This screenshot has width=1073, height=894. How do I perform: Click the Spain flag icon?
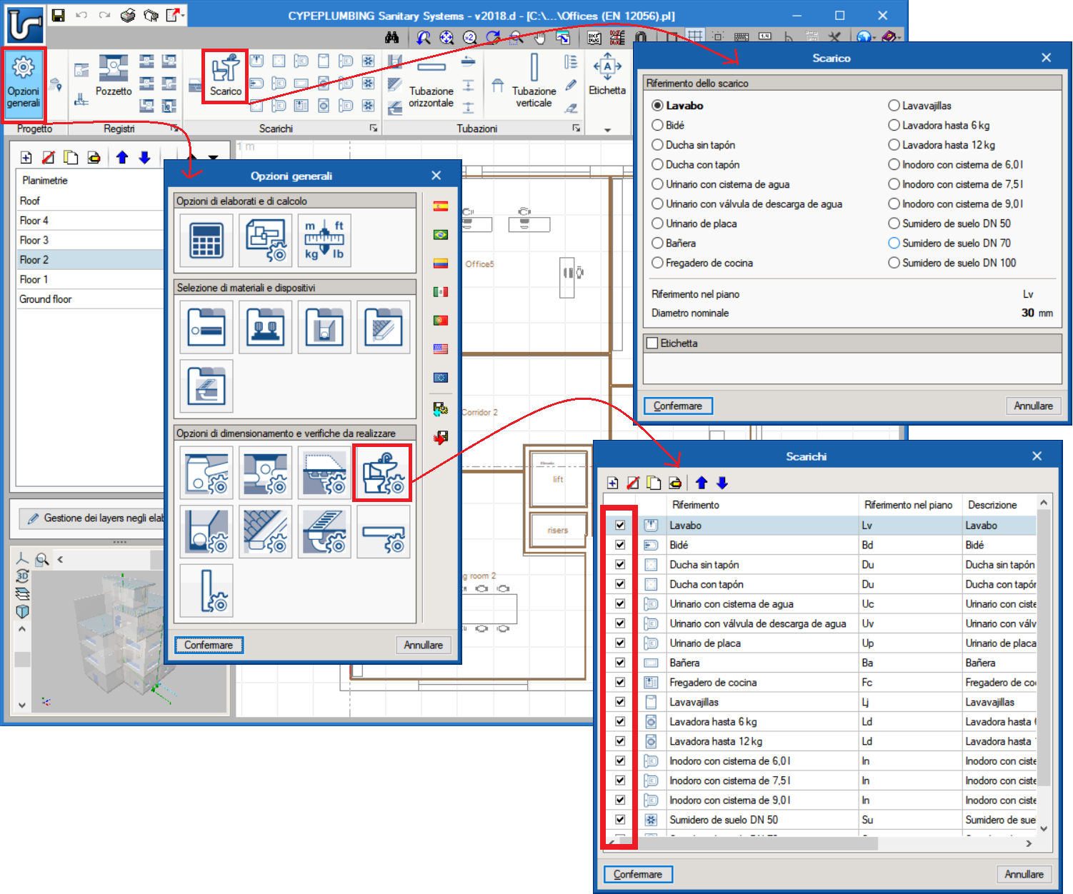coord(441,206)
